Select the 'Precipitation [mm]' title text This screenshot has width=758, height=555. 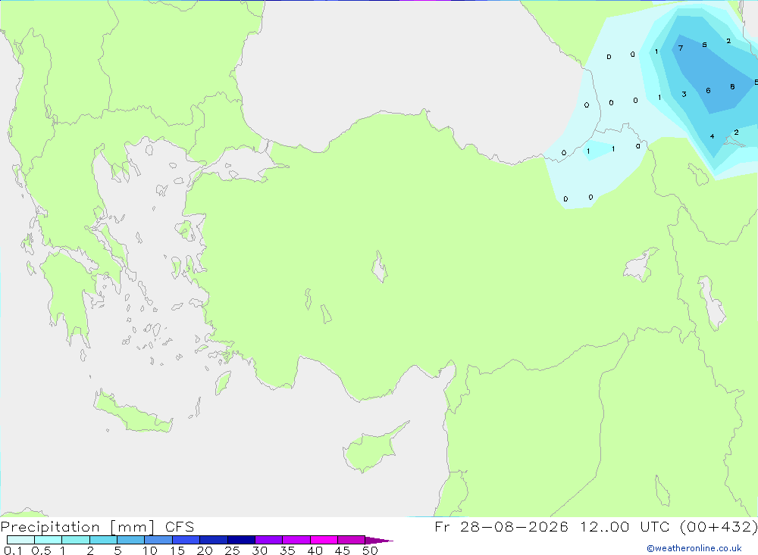[x=77, y=526]
